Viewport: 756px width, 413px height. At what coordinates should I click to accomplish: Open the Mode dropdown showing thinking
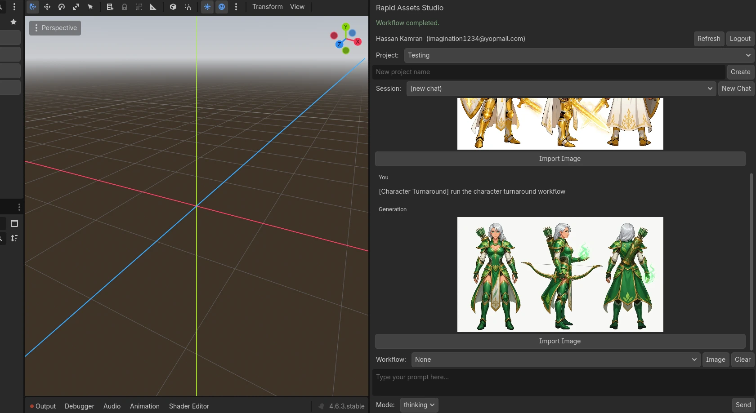[419, 405]
